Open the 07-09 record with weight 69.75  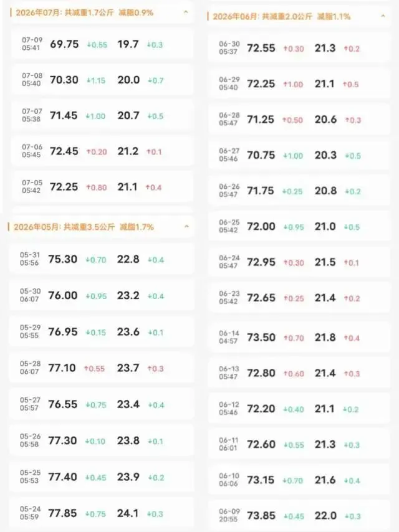click(102, 44)
